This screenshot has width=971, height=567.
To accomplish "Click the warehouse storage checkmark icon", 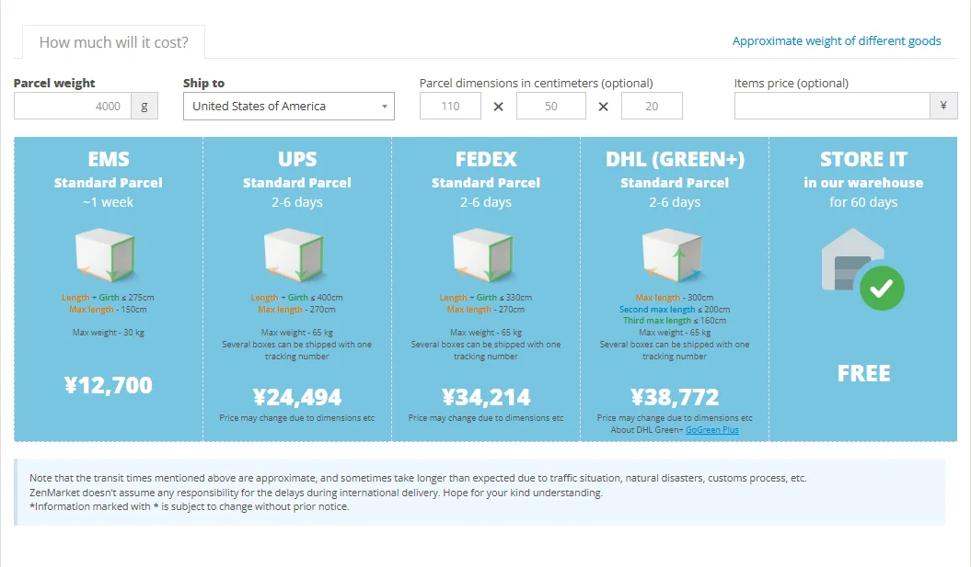I will 881,289.
